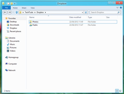Open the recent locations dropdown arrow
The image size is (124, 94).
click(x=13, y=12)
